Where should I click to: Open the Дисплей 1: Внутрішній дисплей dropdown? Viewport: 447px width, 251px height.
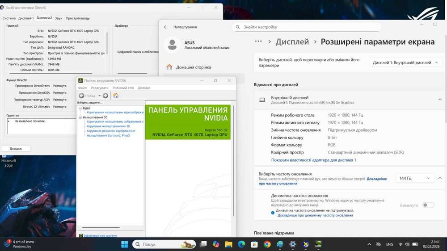tap(405, 63)
